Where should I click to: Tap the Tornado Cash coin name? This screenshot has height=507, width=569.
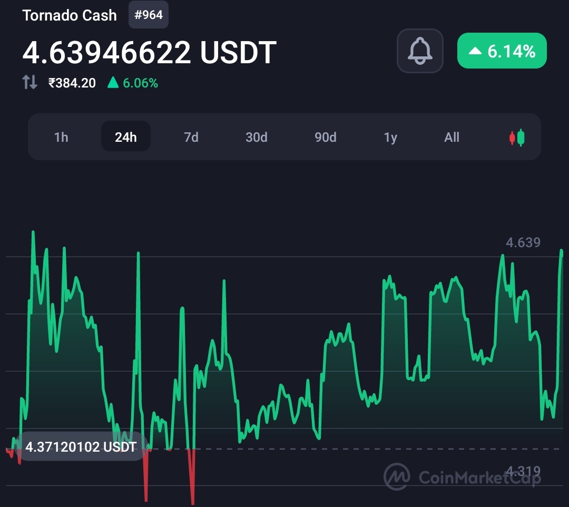(70, 16)
